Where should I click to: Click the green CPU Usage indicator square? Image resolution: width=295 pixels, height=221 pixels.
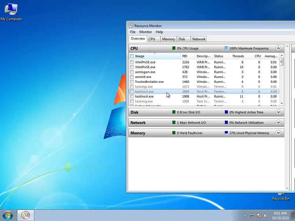point(174,48)
